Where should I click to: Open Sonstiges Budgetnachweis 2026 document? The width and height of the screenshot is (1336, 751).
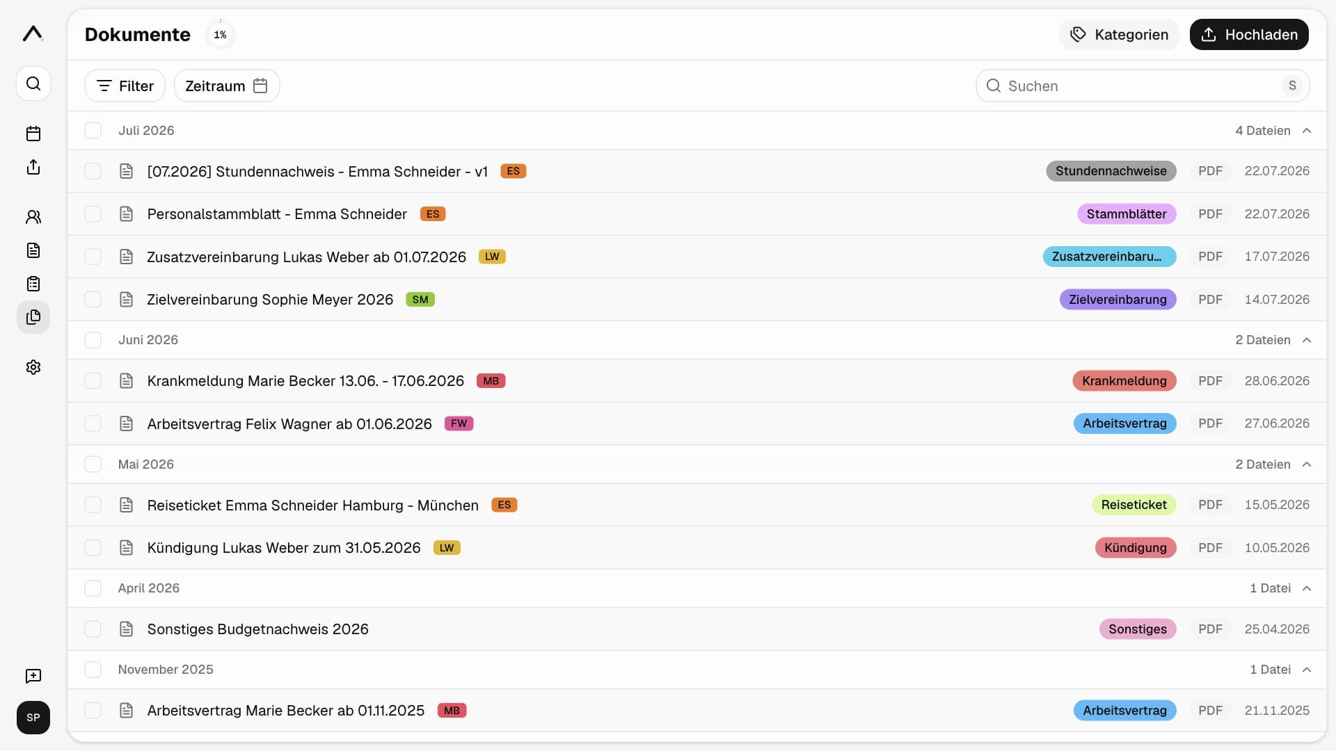coord(258,629)
